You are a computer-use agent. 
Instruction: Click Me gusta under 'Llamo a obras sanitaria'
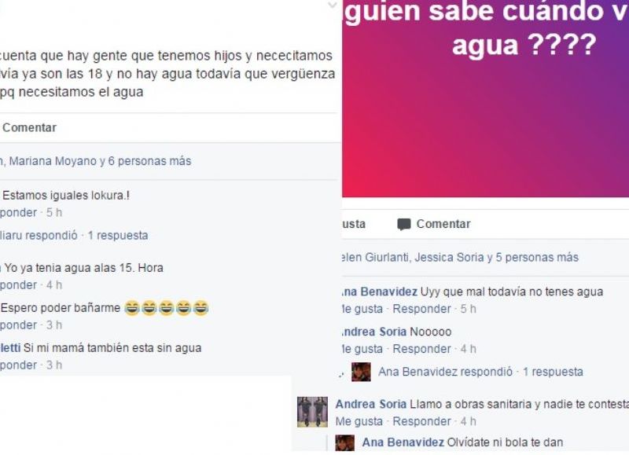tap(359, 422)
